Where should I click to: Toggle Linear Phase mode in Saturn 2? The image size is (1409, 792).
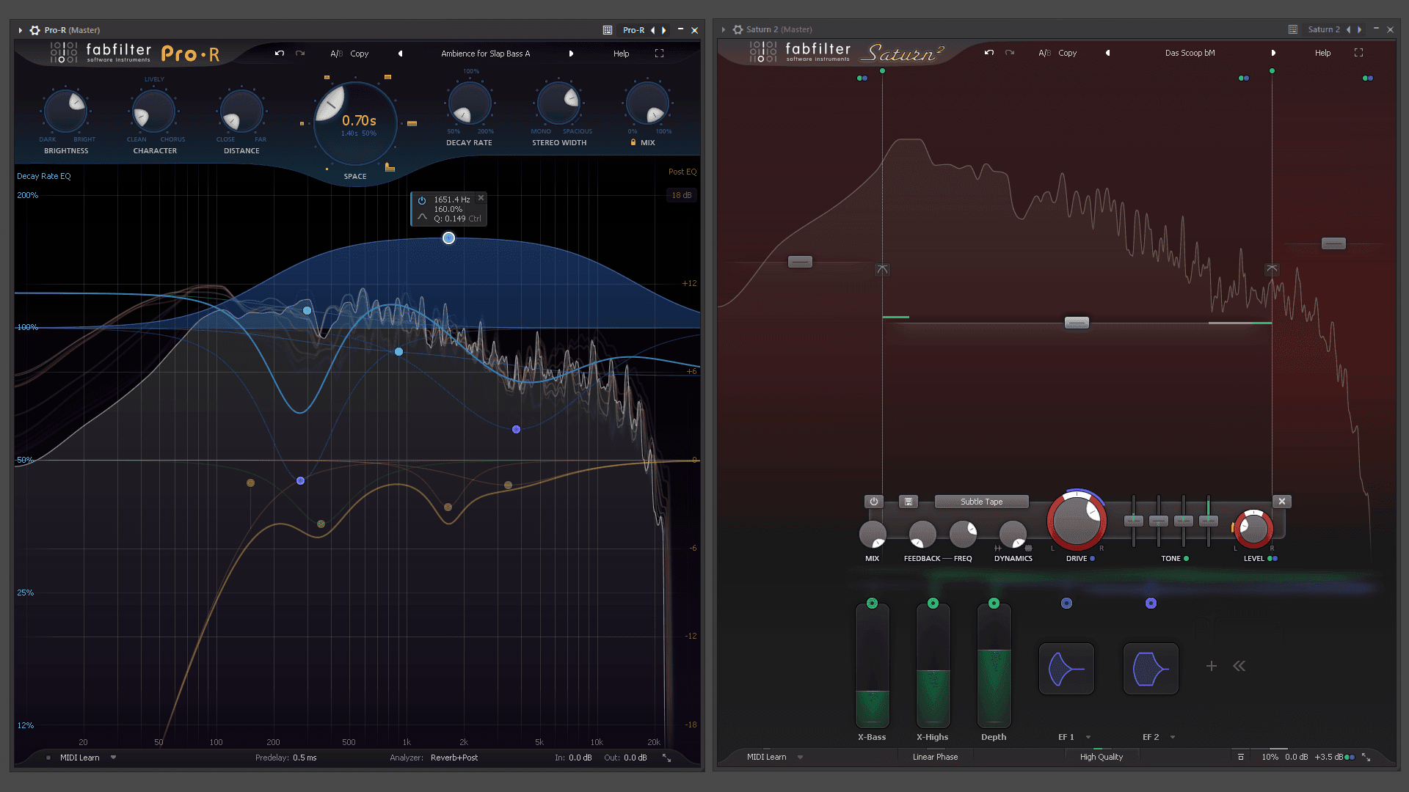pos(934,756)
